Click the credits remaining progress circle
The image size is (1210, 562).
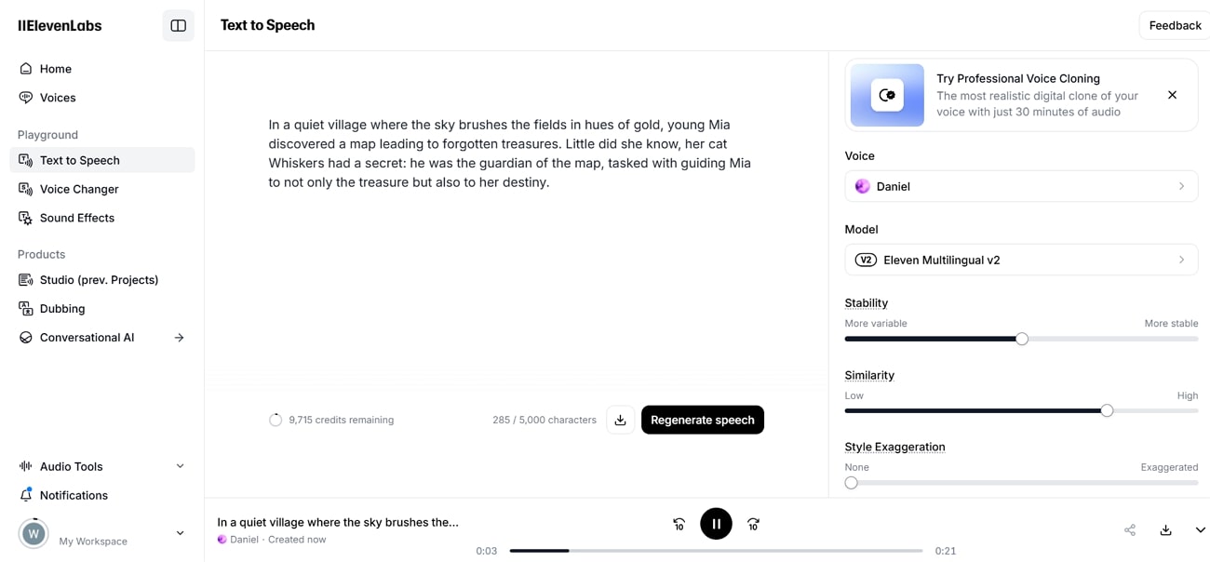pyautogui.click(x=276, y=420)
